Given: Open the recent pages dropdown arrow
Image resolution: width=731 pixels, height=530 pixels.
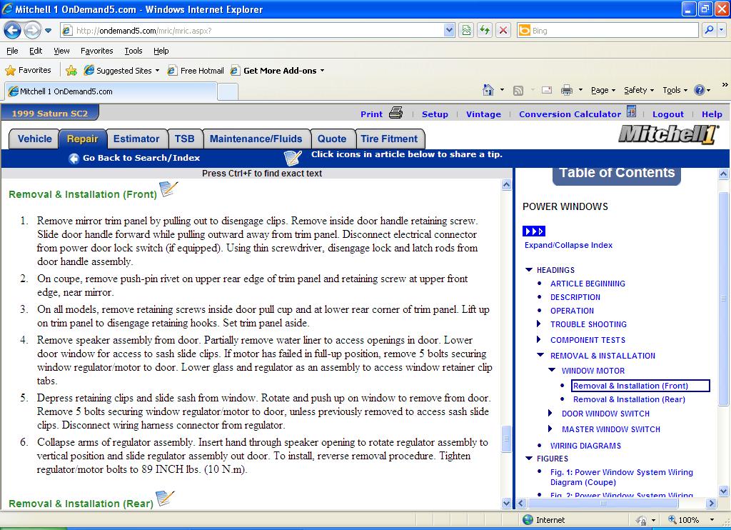Looking at the screenshot, I should 48,31.
